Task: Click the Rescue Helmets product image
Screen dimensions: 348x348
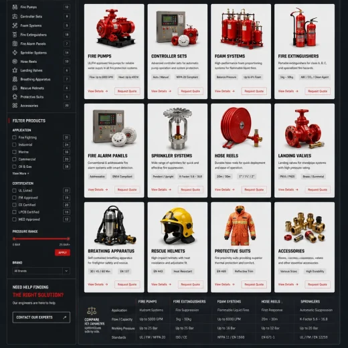Action: coord(177,225)
